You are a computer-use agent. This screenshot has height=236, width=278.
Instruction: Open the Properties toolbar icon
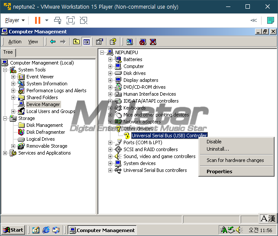[99, 42]
